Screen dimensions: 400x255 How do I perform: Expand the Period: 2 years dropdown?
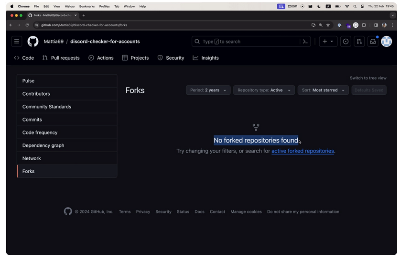(208, 90)
